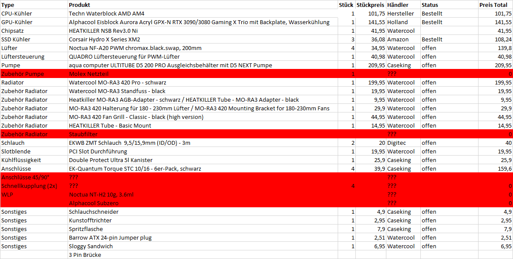Click the "Schlauch" type cell
513x259 pixels.
click(34, 143)
